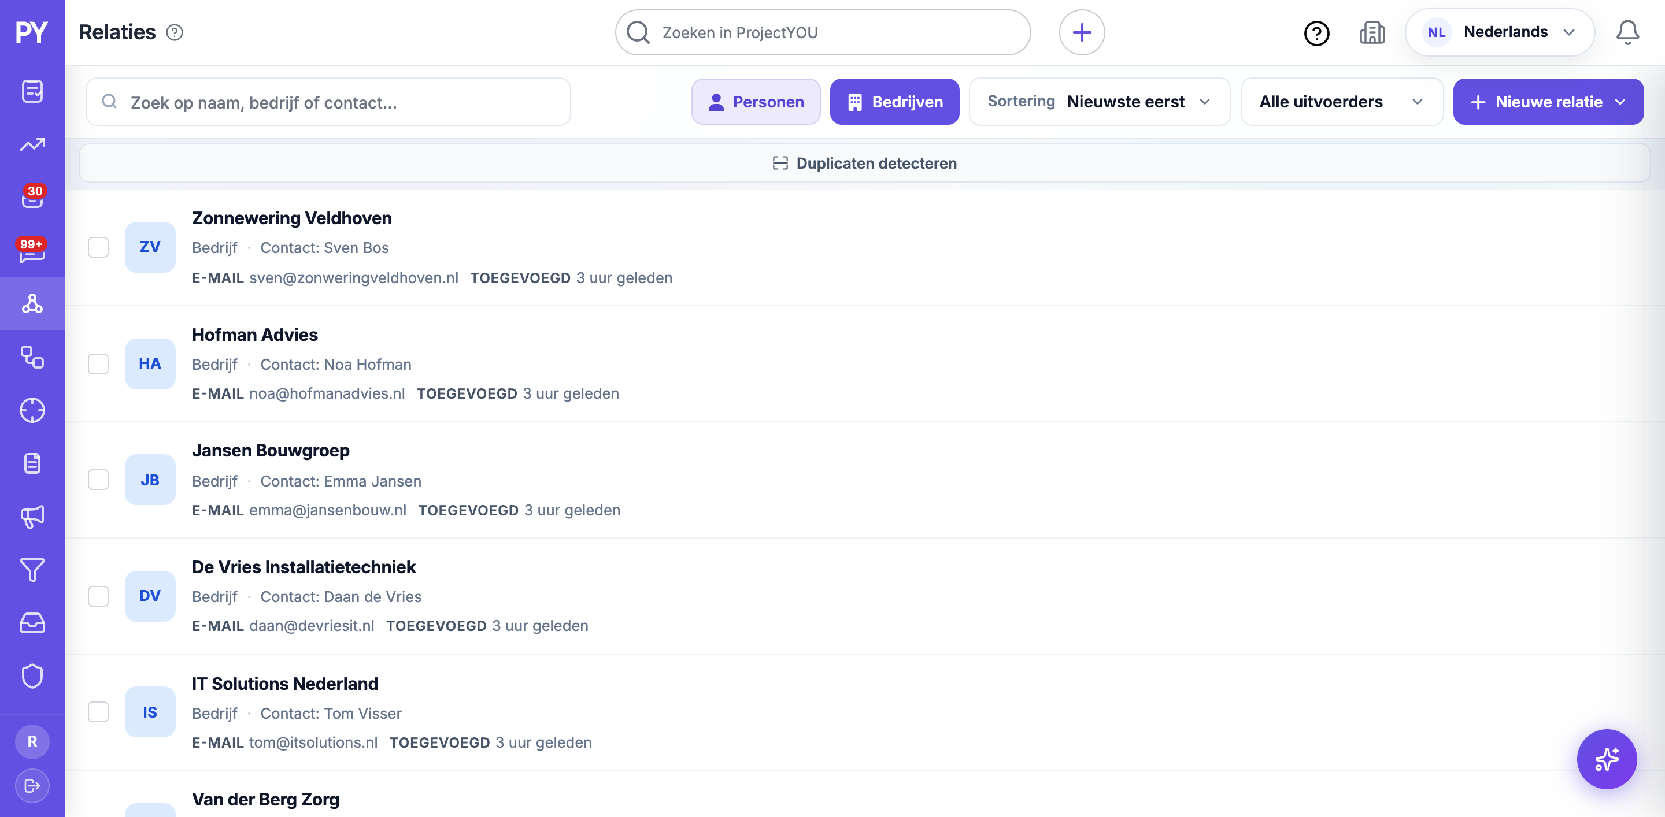
Task: Open IT Solutions Nederland relation
Action: click(x=284, y=684)
